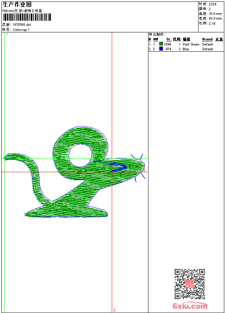
Task: Click the barcode in the header
Action: click(x=27, y=17)
